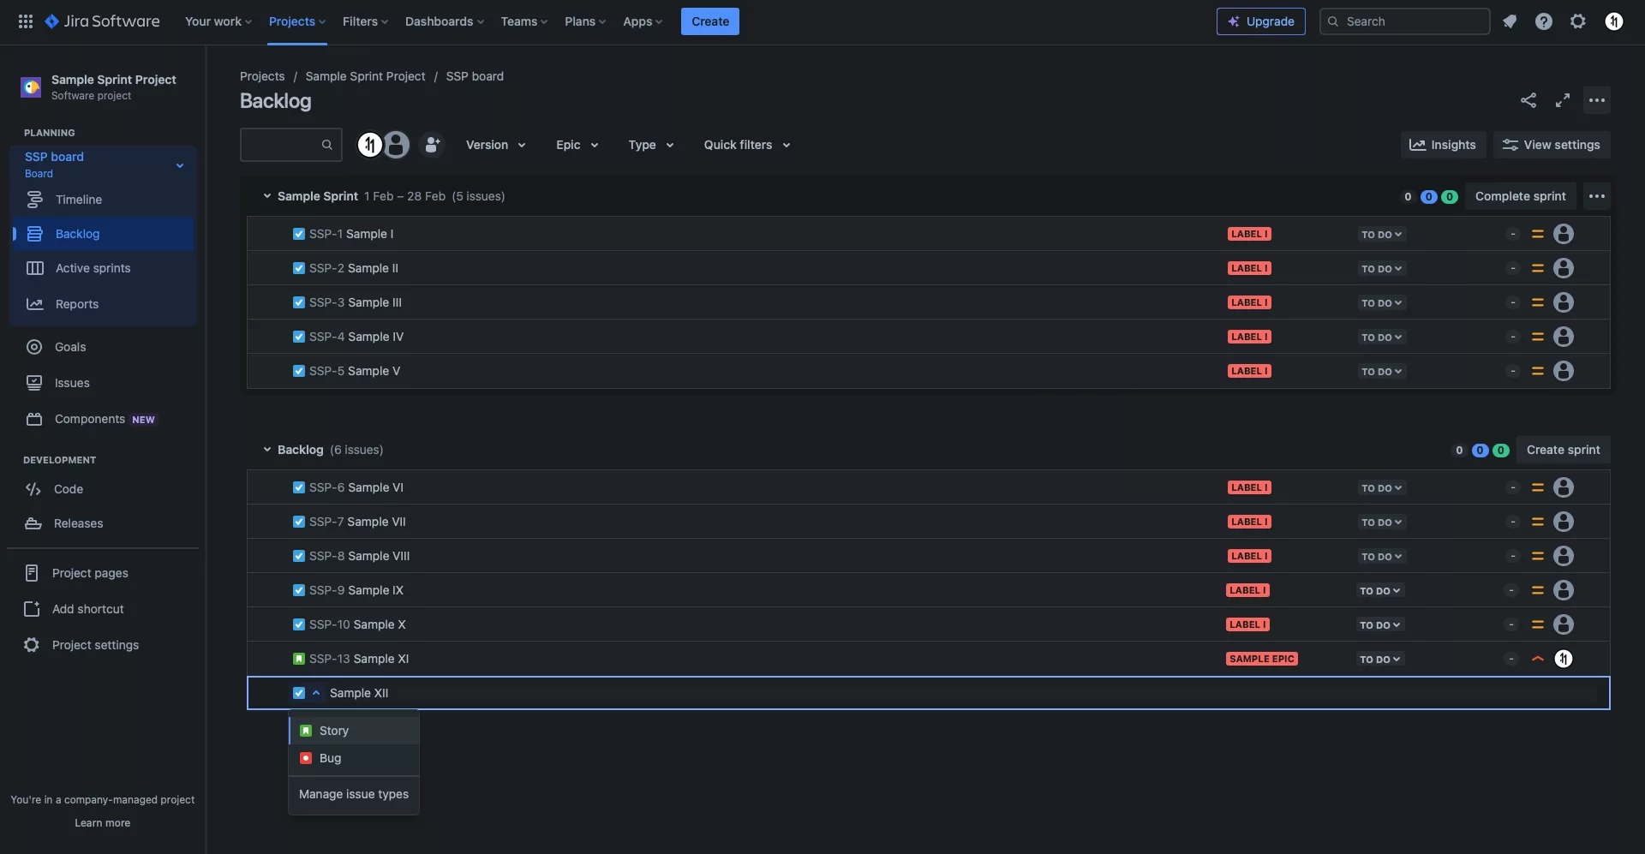Click the task type icon on SSP-7
The width and height of the screenshot is (1645, 854).
(x=299, y=522)
